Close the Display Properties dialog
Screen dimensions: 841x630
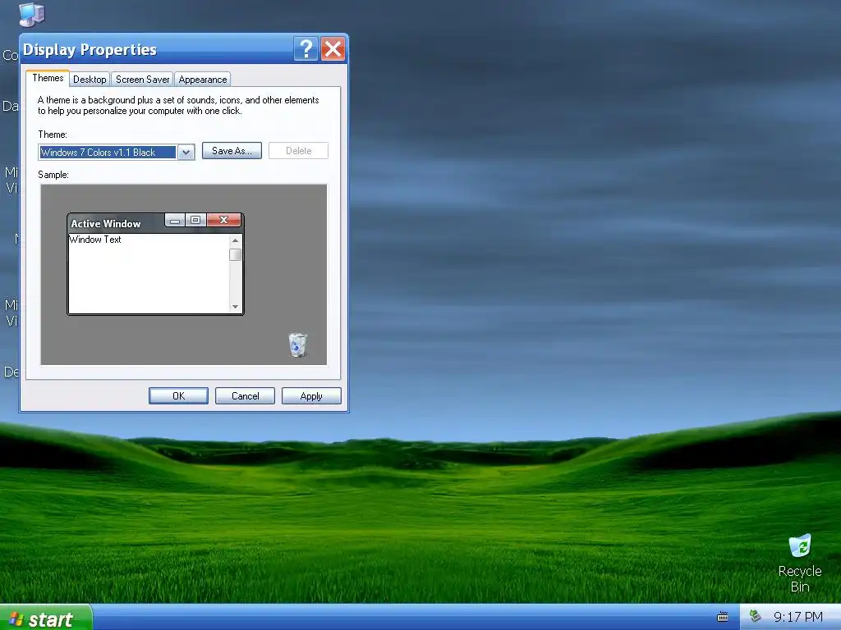click(x=333, y=49)
